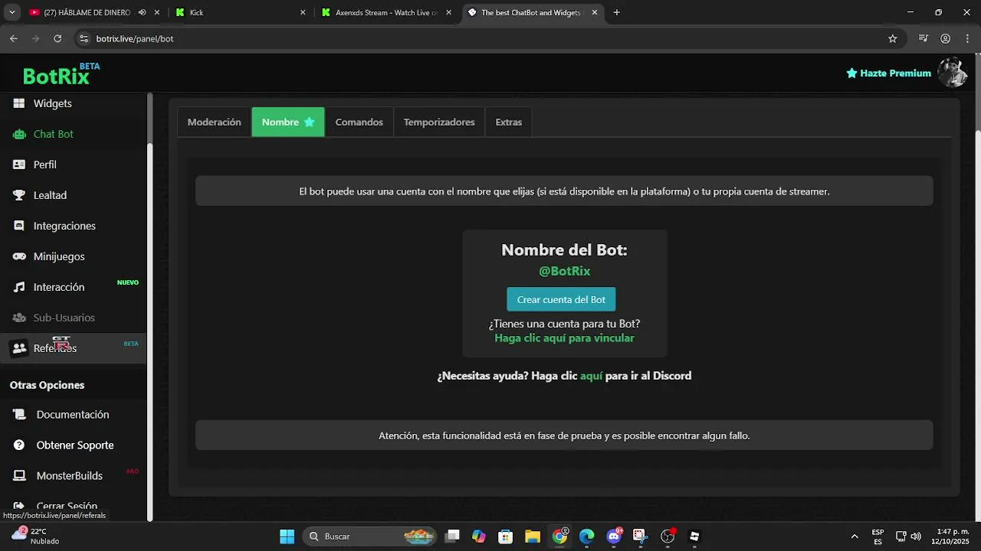Screen dimensions: 981x551
Task: Open Roblox icon in taskbar
Action: coord(694,536)
